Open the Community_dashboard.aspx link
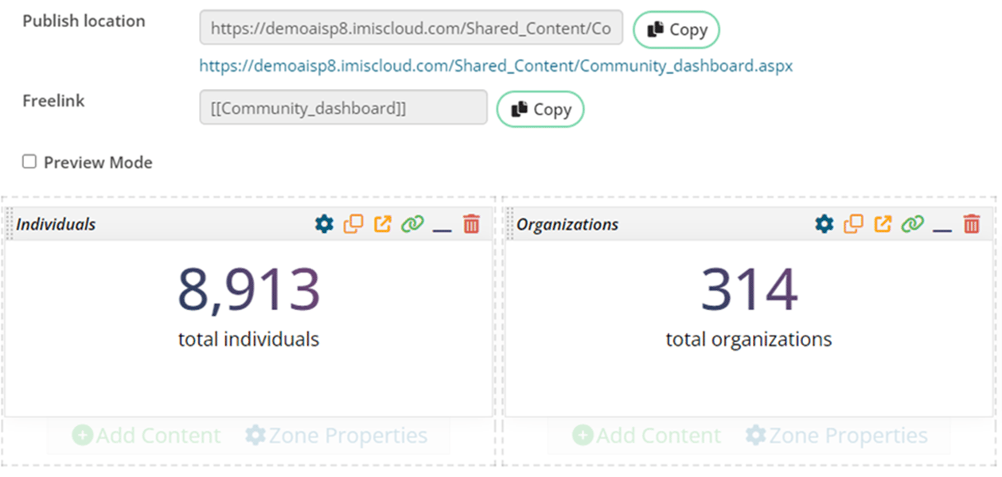 point(495,66)
